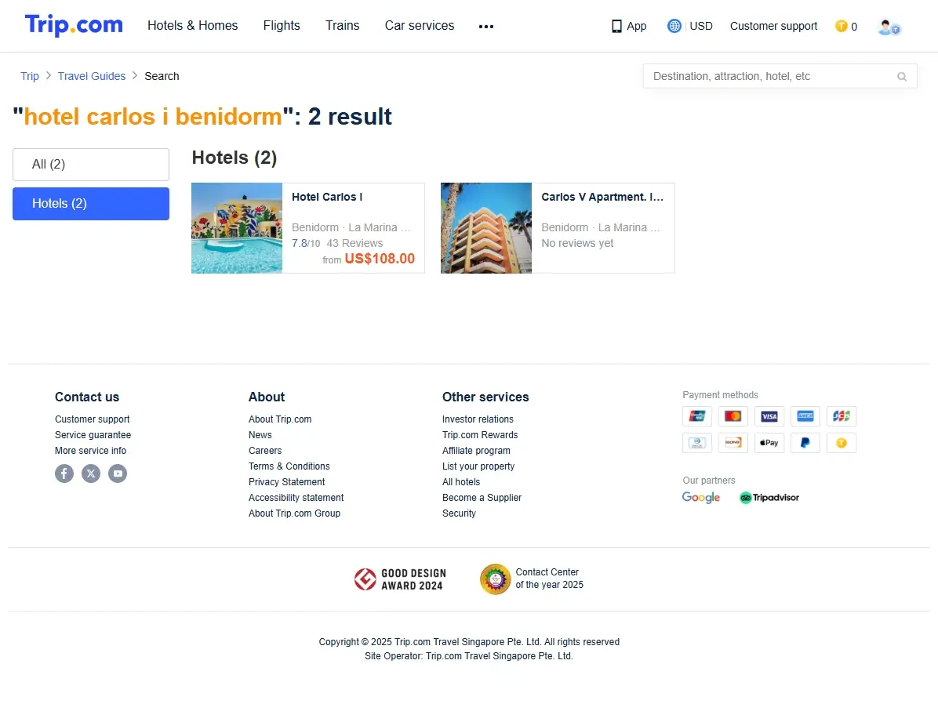Image resolution: width=938 pixels, height=722 pixels.
Task: Open Become a Supplier link
Action: (x=482, y=498)
